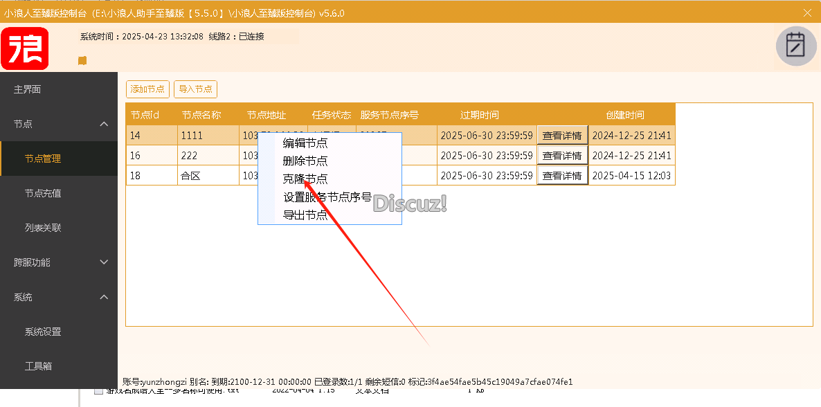The width and height of the screenshot is (821, 407).
Task: Click the 导入节点 button
Action: click(x=195, y=89)
